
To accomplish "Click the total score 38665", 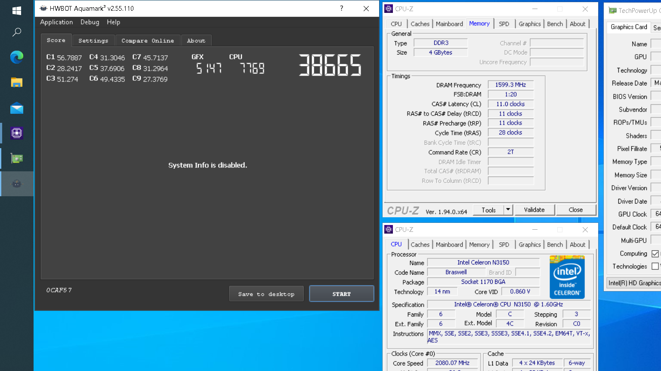I will click(330, 65).
